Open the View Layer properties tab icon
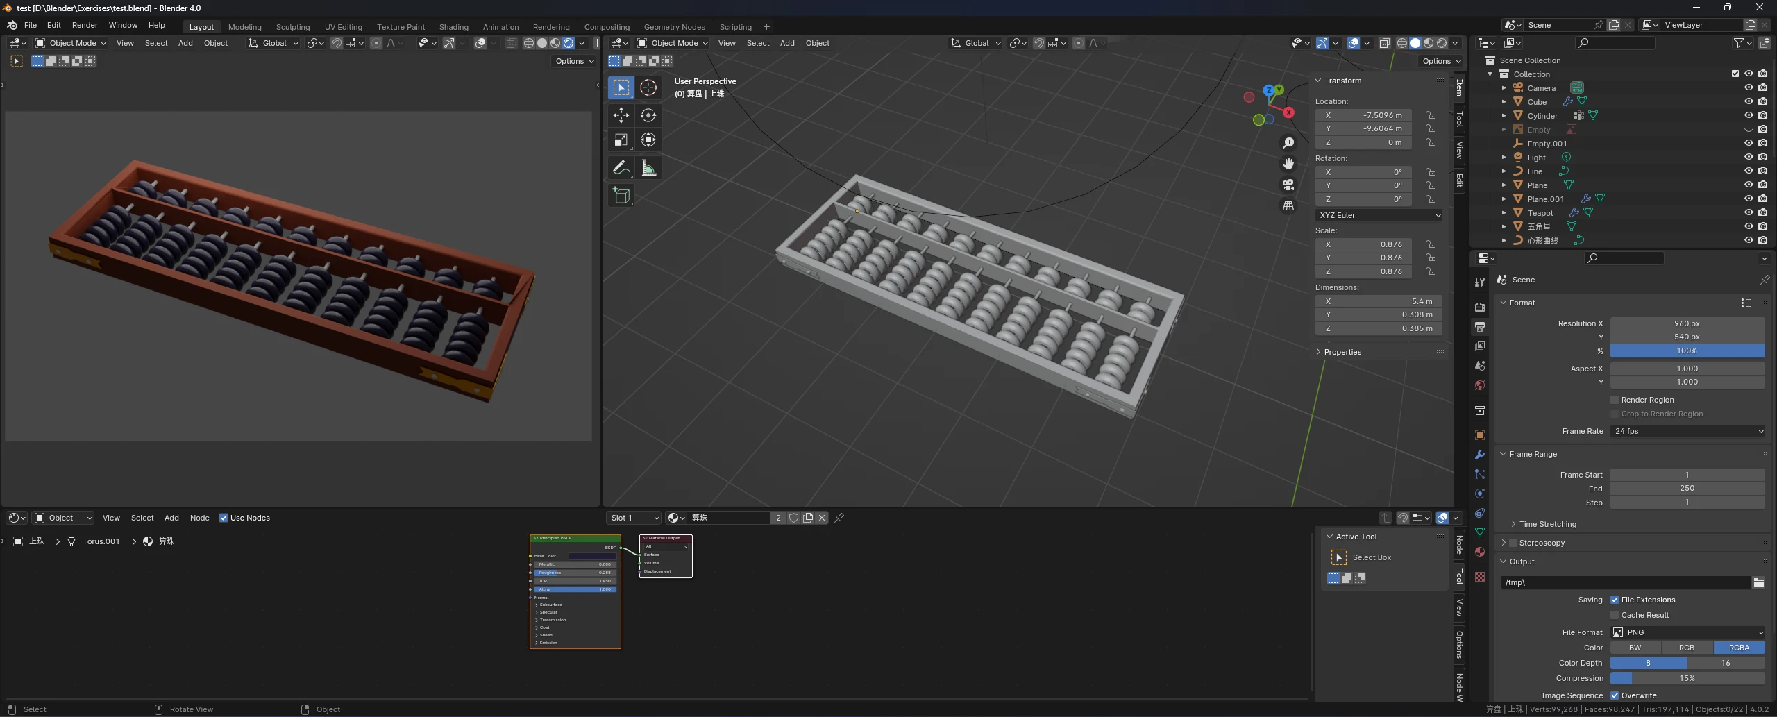This screenshot has height=717, width=1777. (x=1480, y=346)
